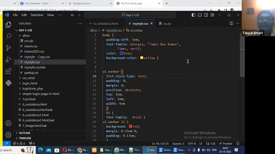
Task: Open intern2023.css in the explorer
Action: click(x=34, y=51)
